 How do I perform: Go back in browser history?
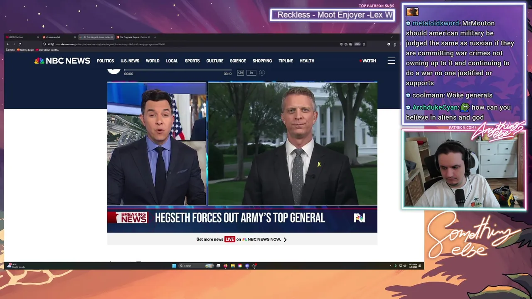[8, 44]
